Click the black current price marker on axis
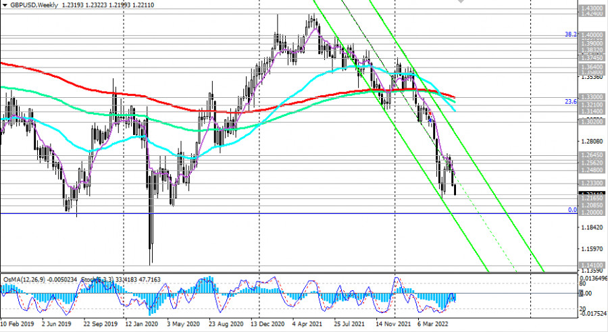The image size is (608, 332). click(x=590, y=194)
